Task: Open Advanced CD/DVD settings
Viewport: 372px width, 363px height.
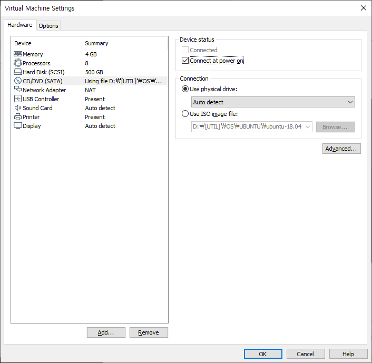Action: 341,149
